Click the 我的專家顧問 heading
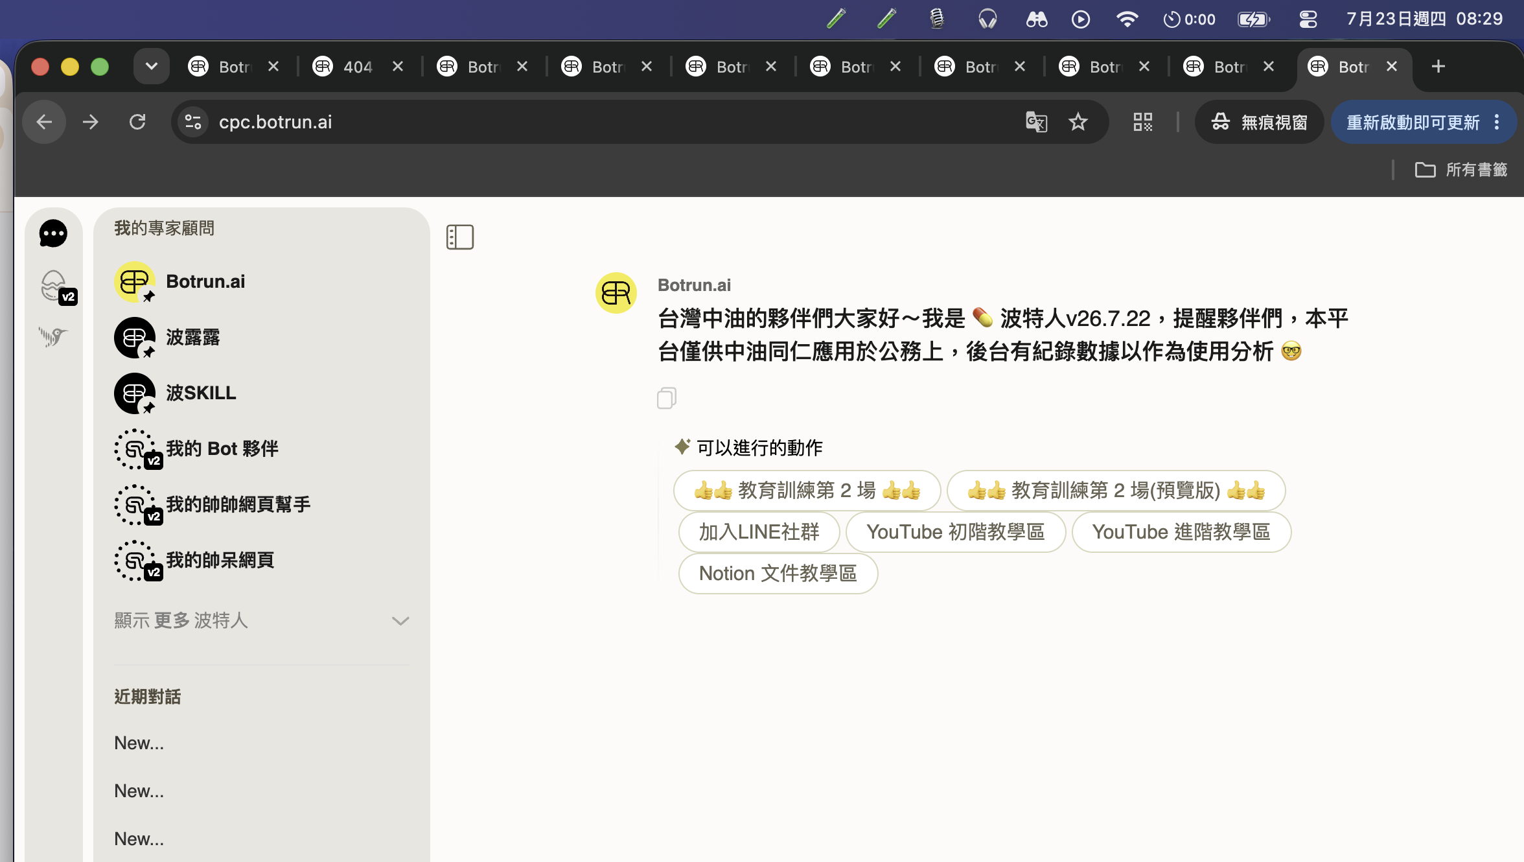This screenshot has width=1524, height=862. point(165,228)
